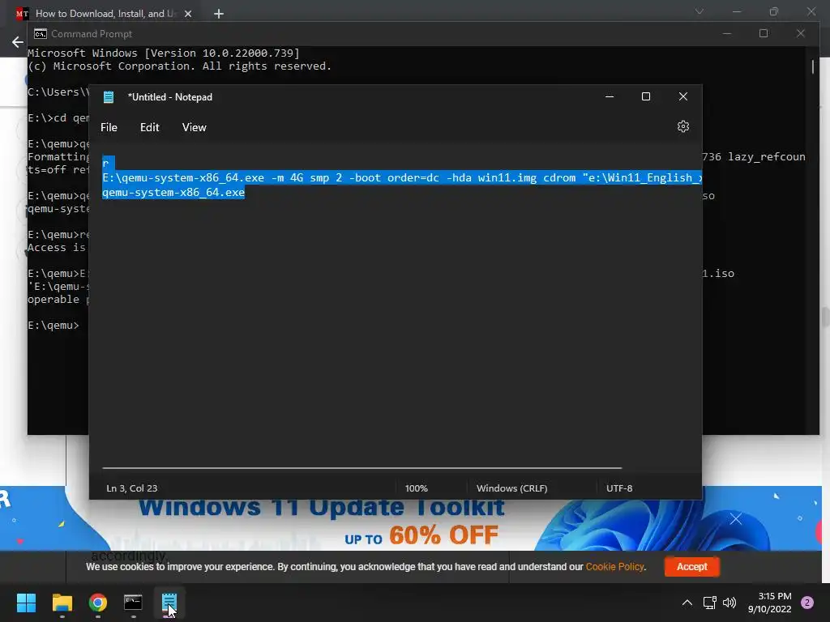
Task: Select the browser tab 'How to Download, Install'
Action: [105, 14]
